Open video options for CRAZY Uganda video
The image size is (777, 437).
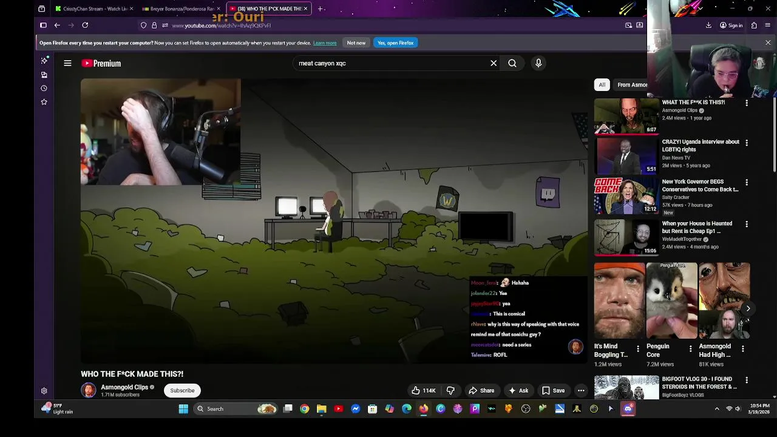click(747, 143)
